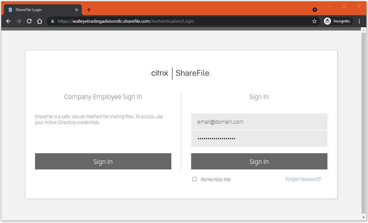The height and width of the screenshot is (223, 368).
Task: Minimize the browser window
Action: pos(329,6)
